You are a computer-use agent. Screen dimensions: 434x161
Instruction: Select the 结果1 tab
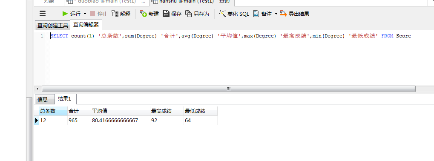tap(65, 99)
